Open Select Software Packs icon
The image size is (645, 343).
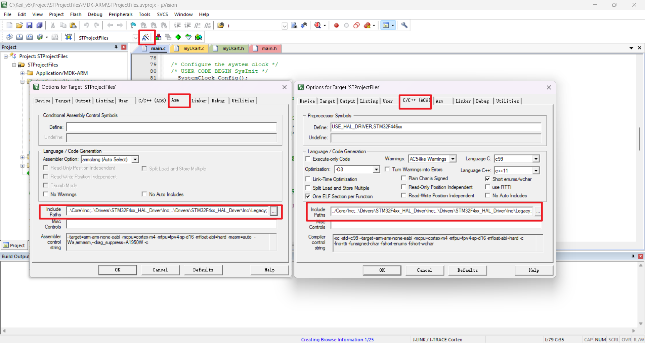tap(188, 37)
